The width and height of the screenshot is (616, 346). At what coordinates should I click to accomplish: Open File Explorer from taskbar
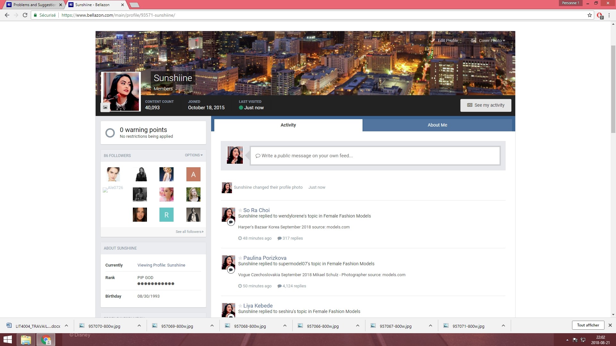(26, 340)
